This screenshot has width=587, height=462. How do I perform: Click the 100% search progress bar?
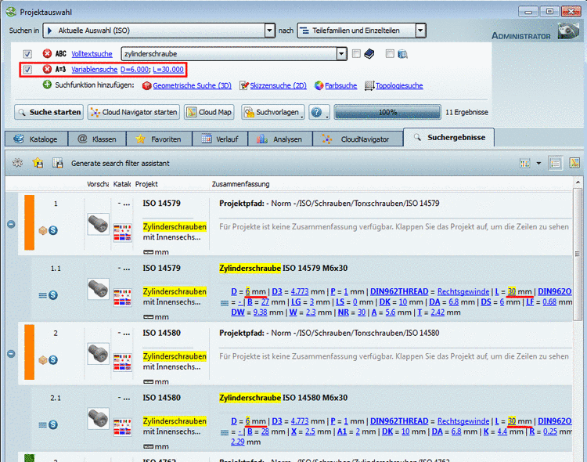pyautogui.click(x=387, y=112)
